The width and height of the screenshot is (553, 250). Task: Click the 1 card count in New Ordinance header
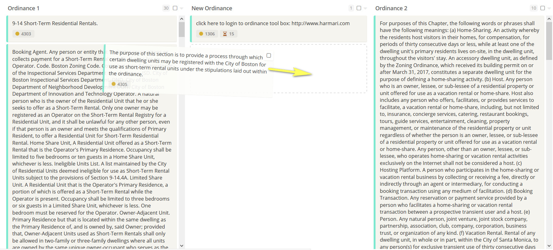(351, 8)
